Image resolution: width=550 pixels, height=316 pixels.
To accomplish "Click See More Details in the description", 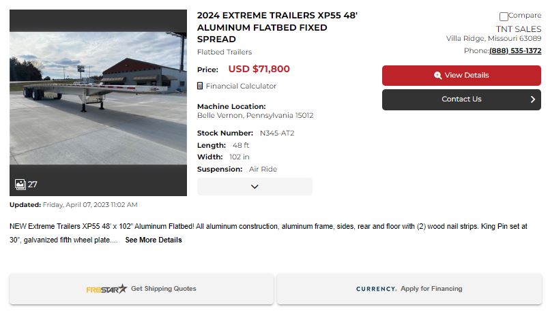I will pos(154,240).
